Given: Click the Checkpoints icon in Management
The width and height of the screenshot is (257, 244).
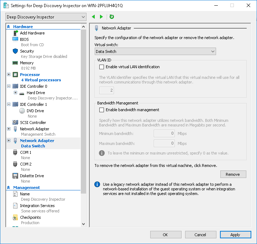Looking at the screenshot, I should coord(15,217).
